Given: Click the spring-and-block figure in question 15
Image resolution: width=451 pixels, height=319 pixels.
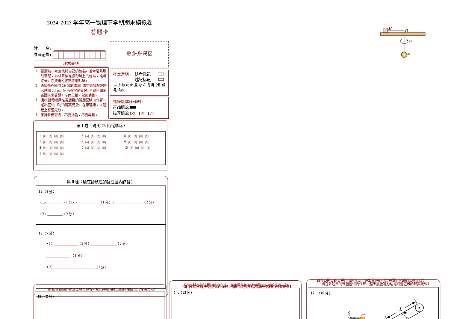Looking at the screenshot, I should point(356,316).
